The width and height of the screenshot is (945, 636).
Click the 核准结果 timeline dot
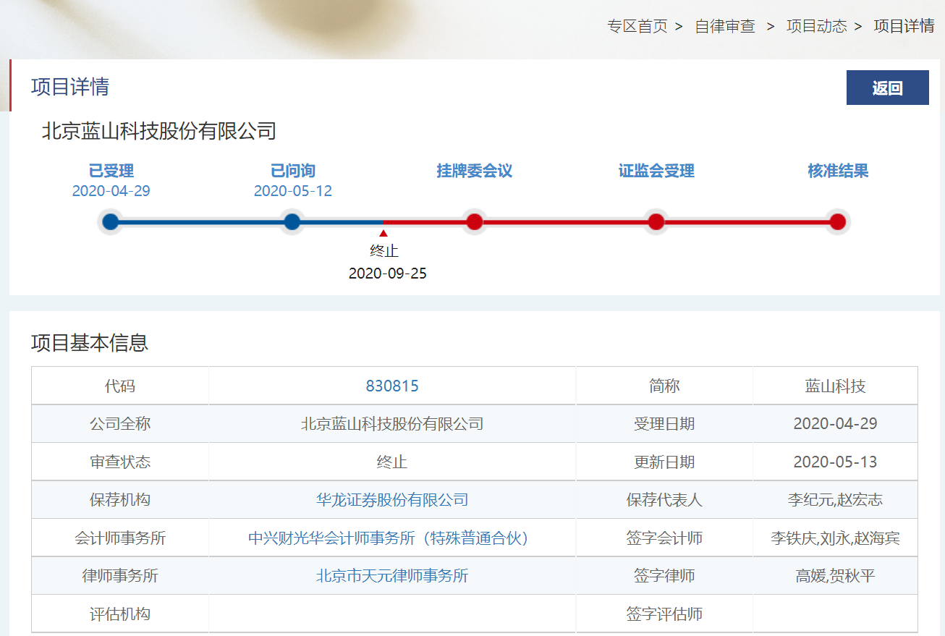coord(838,221)
